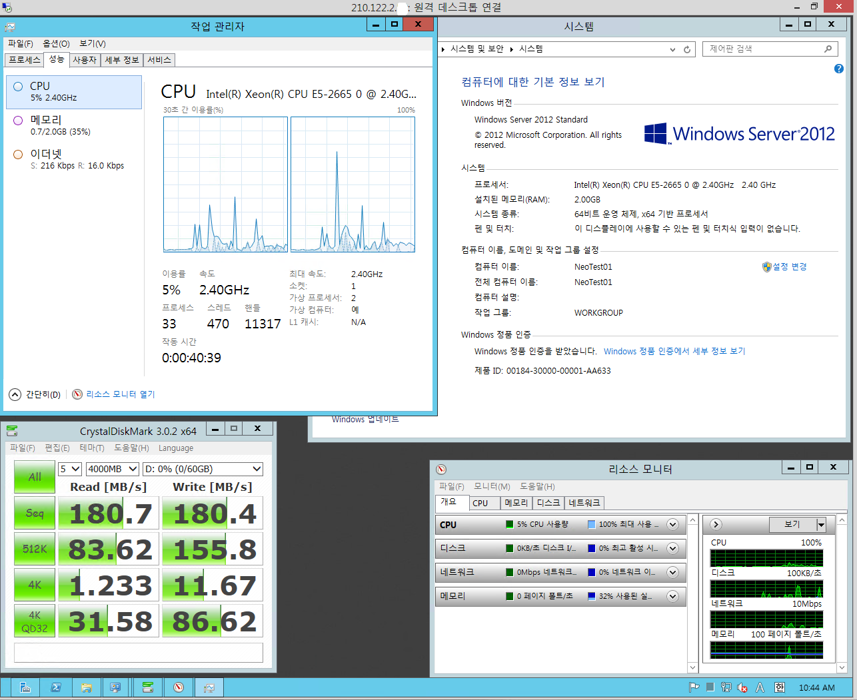Run the 4K QD32 benchmark in CrystalDiskMark
This screenshot has height=700, width=857.
coord(35,621)
